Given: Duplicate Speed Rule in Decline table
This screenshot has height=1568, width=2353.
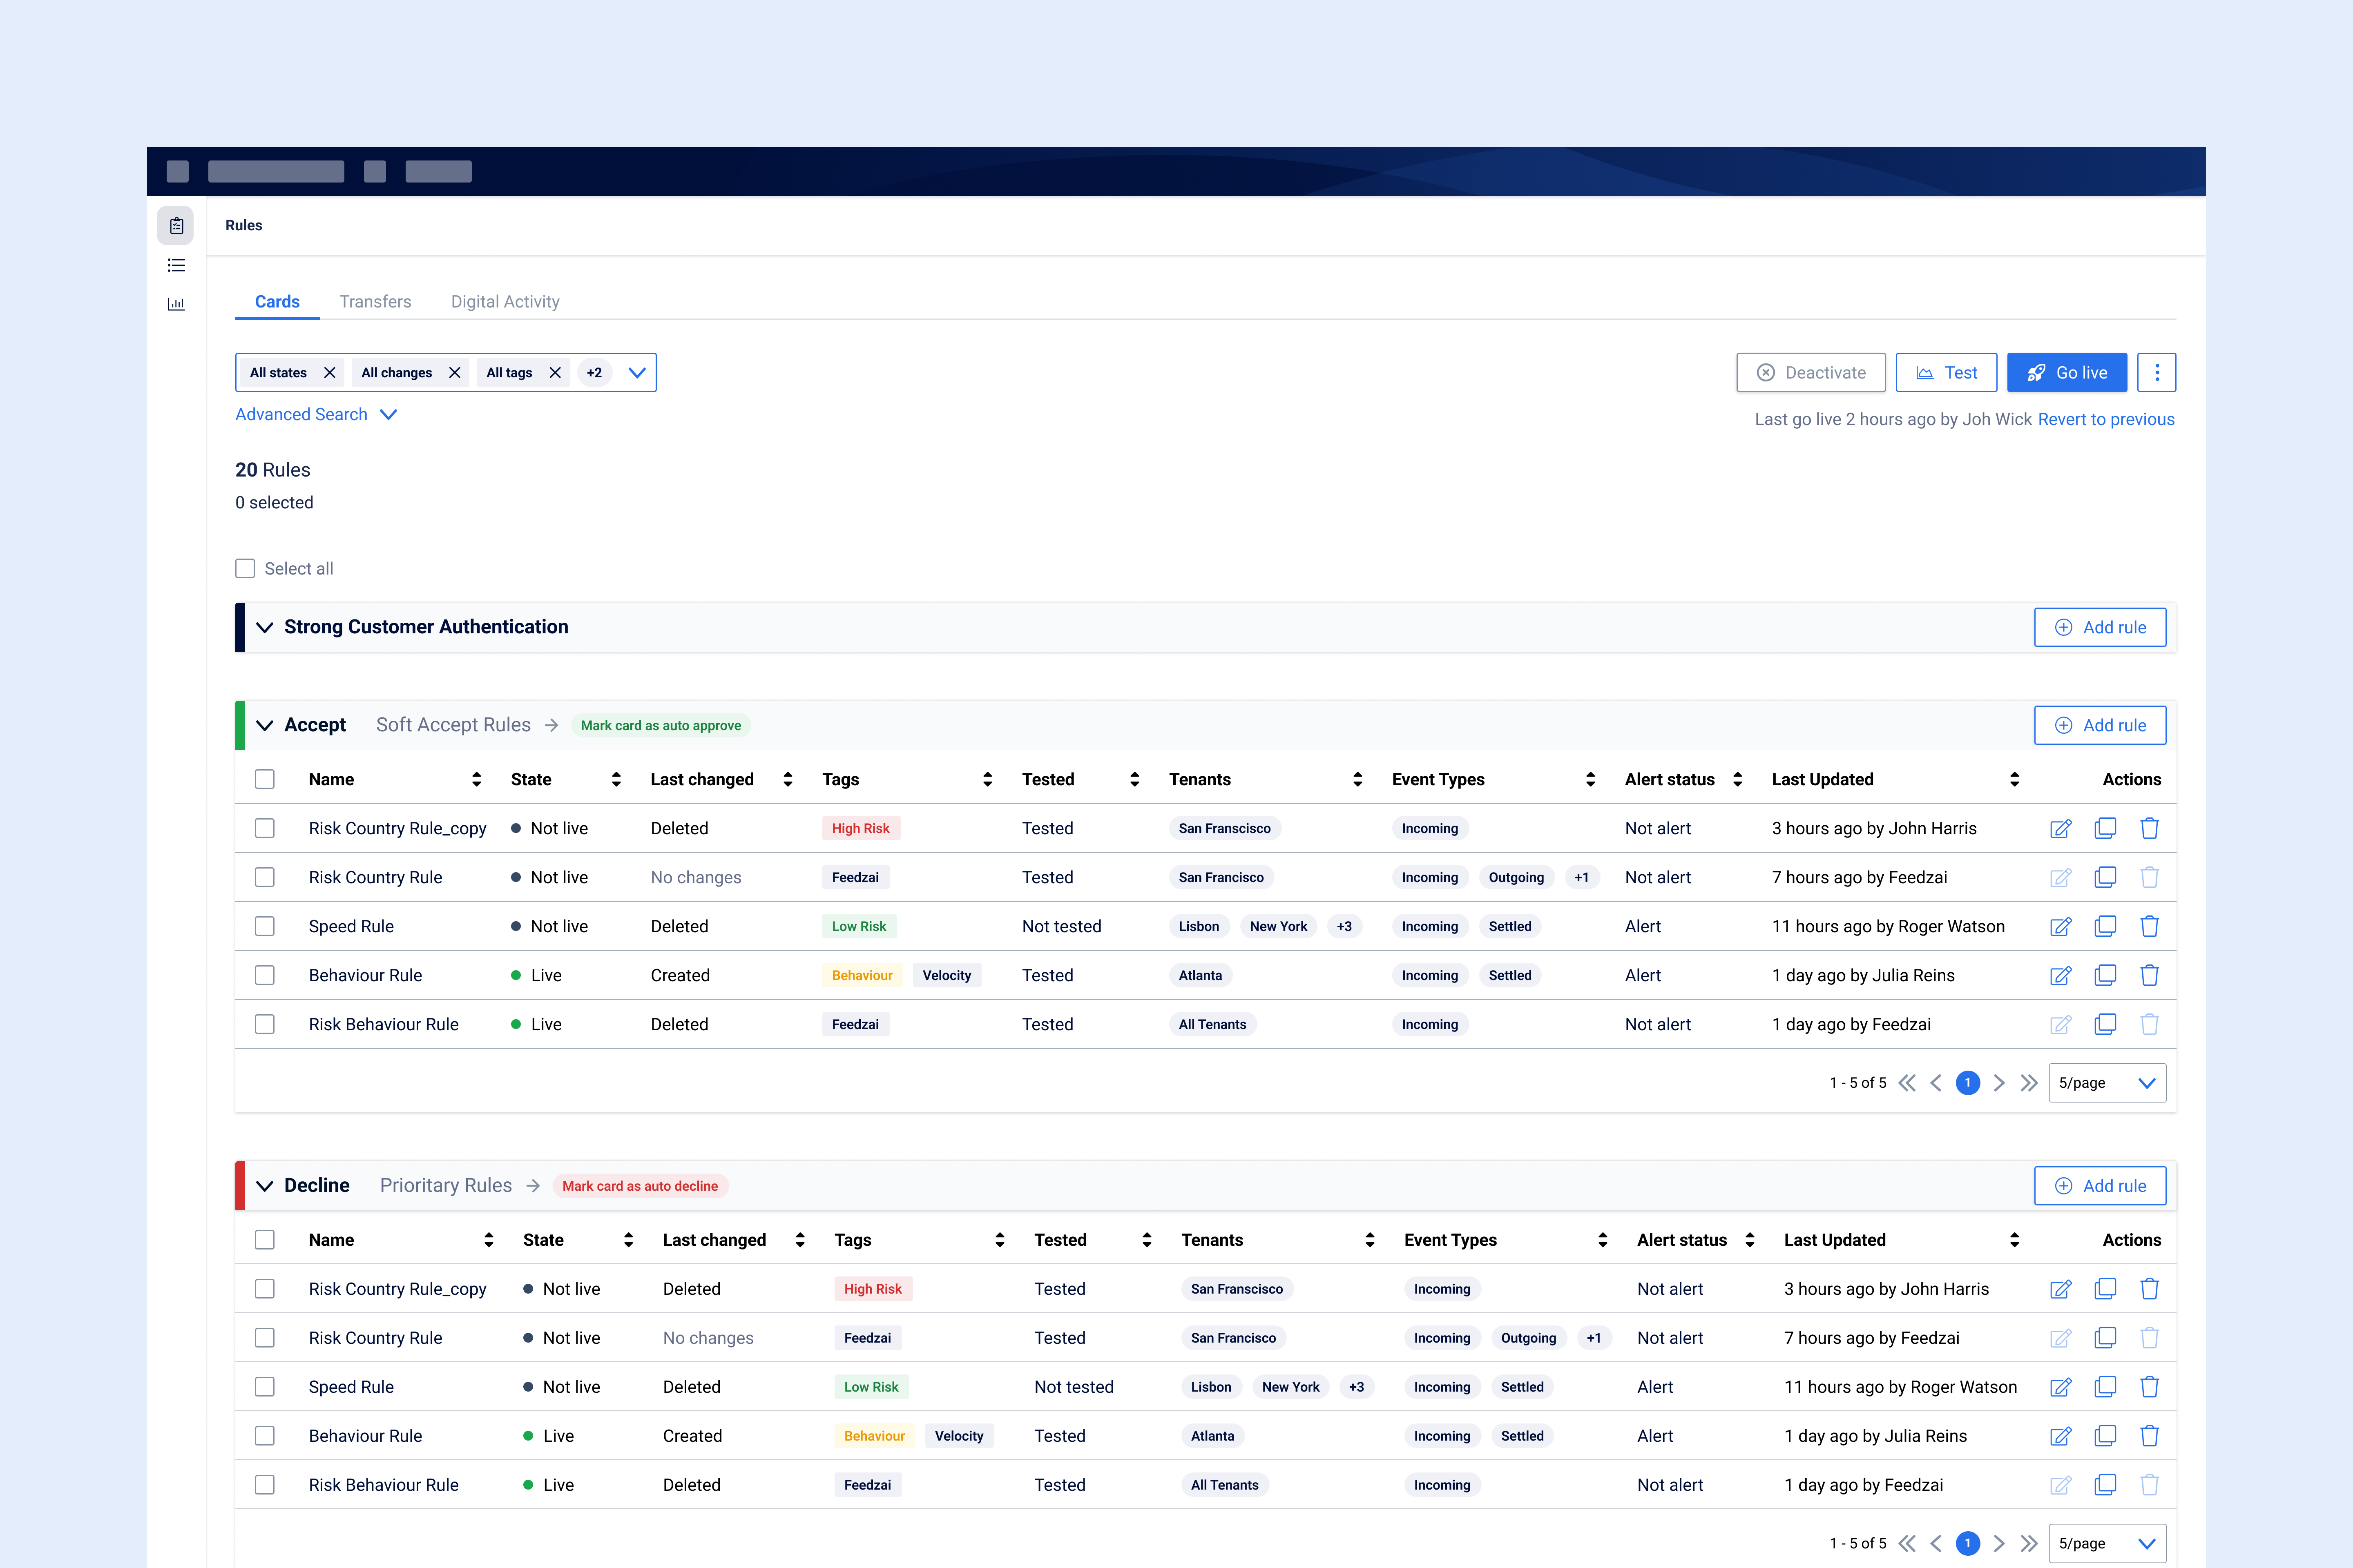Looking at the screenshot, I should [2105, 1387].
